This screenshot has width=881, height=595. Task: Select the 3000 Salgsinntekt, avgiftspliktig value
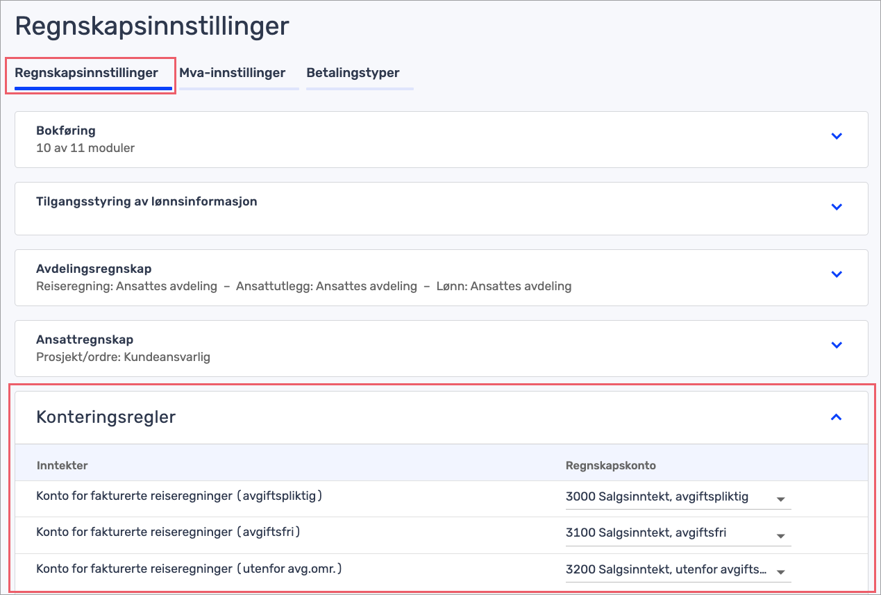(x=657, y=496)
